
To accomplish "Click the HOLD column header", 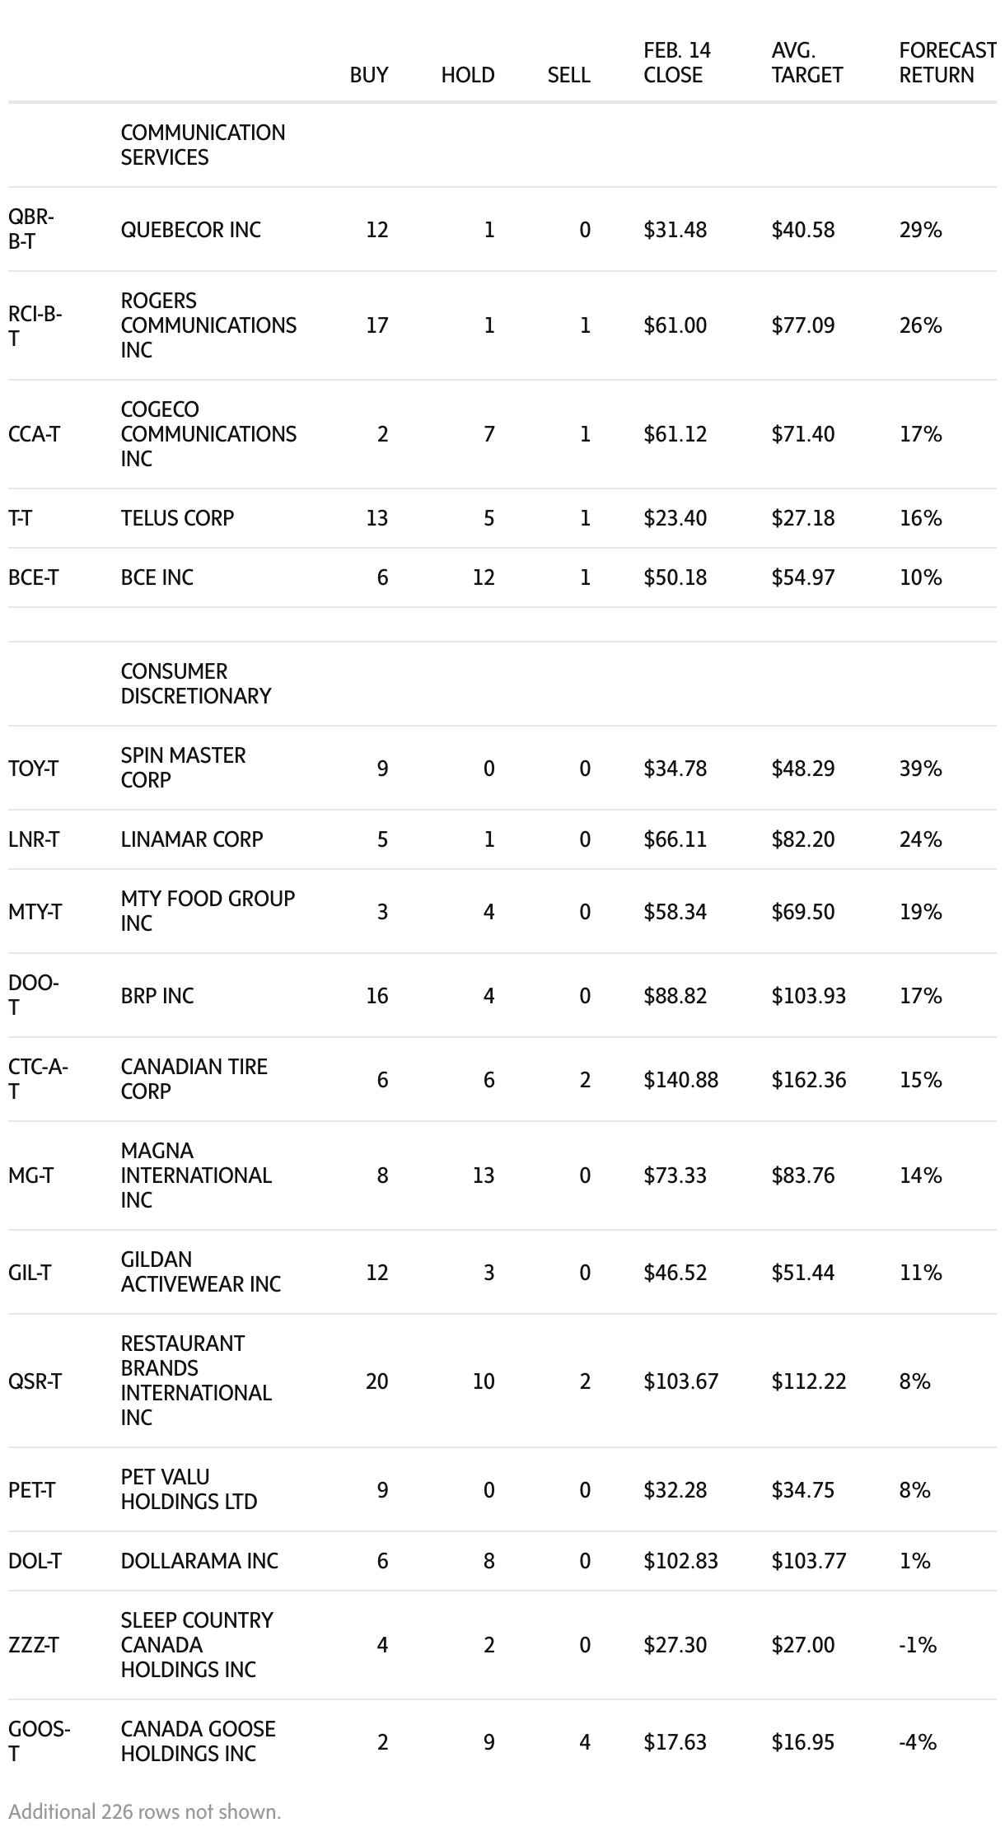I will click(x=467, y=75).
